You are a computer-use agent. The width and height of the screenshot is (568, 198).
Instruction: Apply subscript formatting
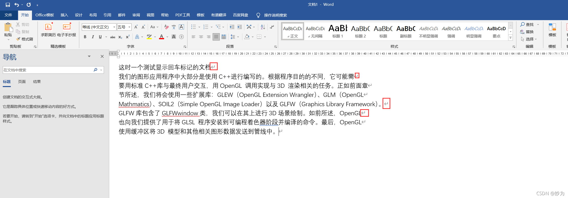click(120, 37)
